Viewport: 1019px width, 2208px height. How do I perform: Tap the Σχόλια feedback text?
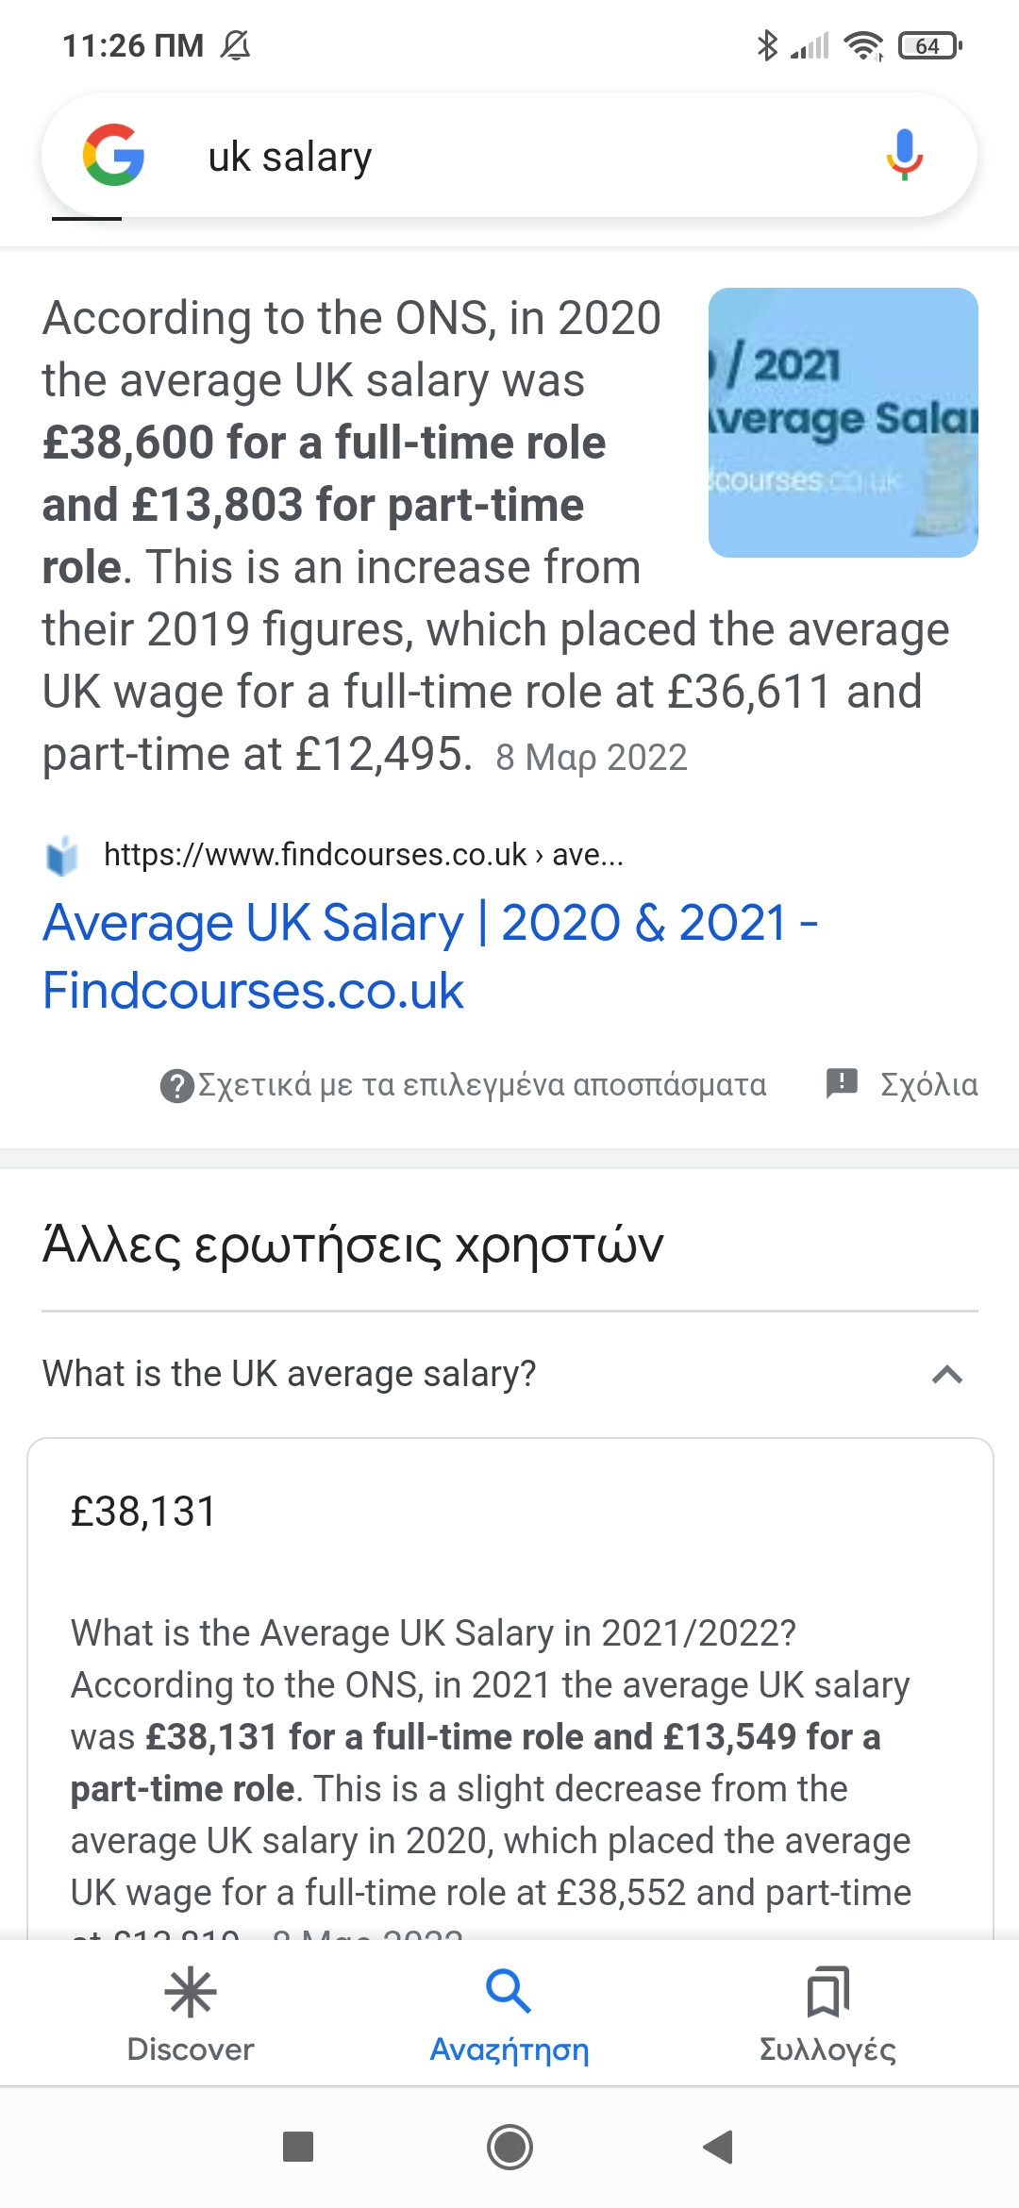coord(928,1085)
